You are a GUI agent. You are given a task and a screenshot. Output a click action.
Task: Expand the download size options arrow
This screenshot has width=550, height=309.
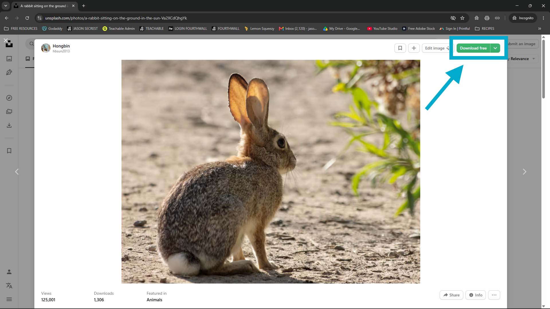495,48
